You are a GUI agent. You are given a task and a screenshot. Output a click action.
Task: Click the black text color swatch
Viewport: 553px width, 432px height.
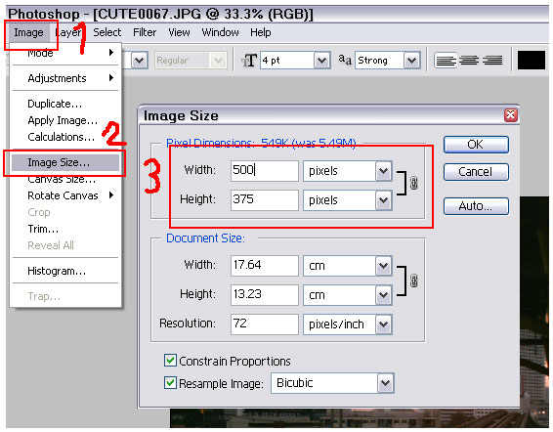532,60
